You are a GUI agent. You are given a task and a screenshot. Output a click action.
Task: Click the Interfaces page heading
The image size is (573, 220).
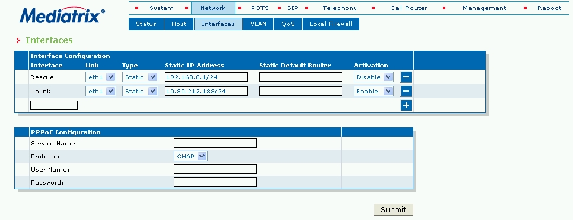(x=49, y=40)
